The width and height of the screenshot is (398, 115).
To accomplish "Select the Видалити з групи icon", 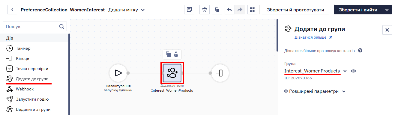I will click(10, 109).
